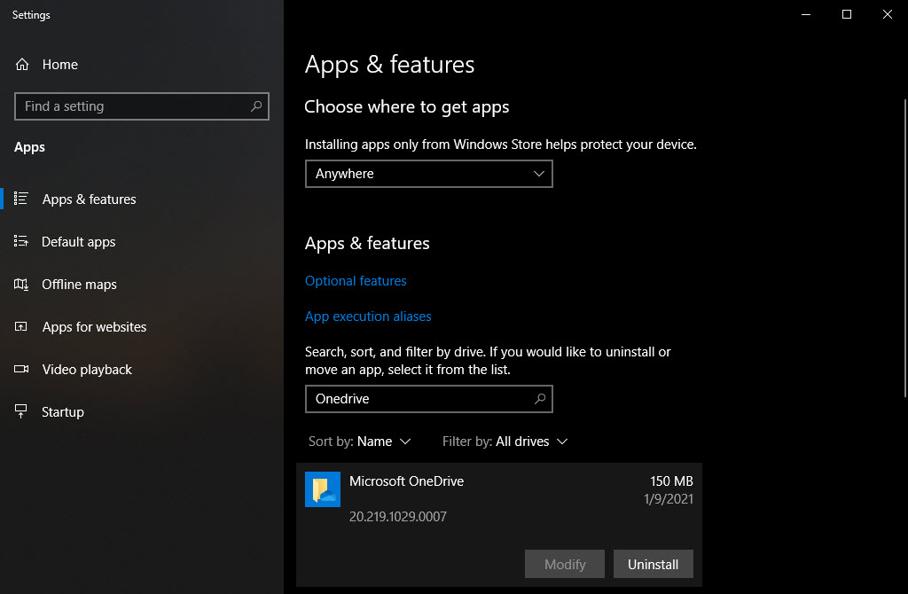Click the app list search box containing Onedrive

pos(428,399)
